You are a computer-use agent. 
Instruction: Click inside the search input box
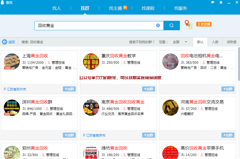(x=94, y=25)
